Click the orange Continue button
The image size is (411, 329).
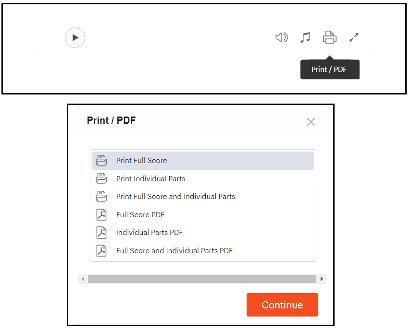click(282, 305)
